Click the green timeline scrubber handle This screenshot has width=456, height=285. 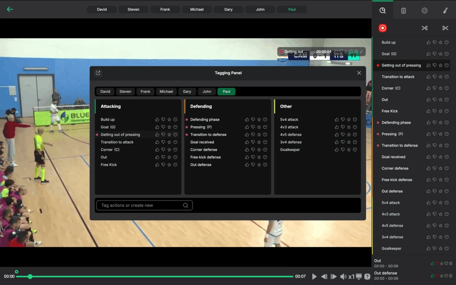tap(30, 277)
